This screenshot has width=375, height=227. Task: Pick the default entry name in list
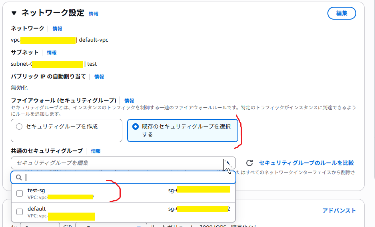(37, 209)
